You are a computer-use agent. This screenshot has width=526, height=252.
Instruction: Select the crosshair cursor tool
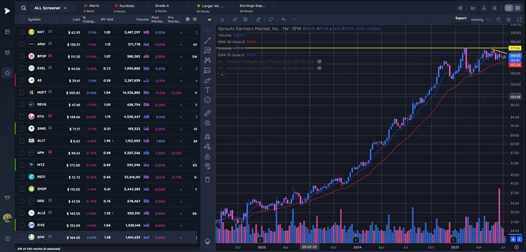tap(208, 31)
